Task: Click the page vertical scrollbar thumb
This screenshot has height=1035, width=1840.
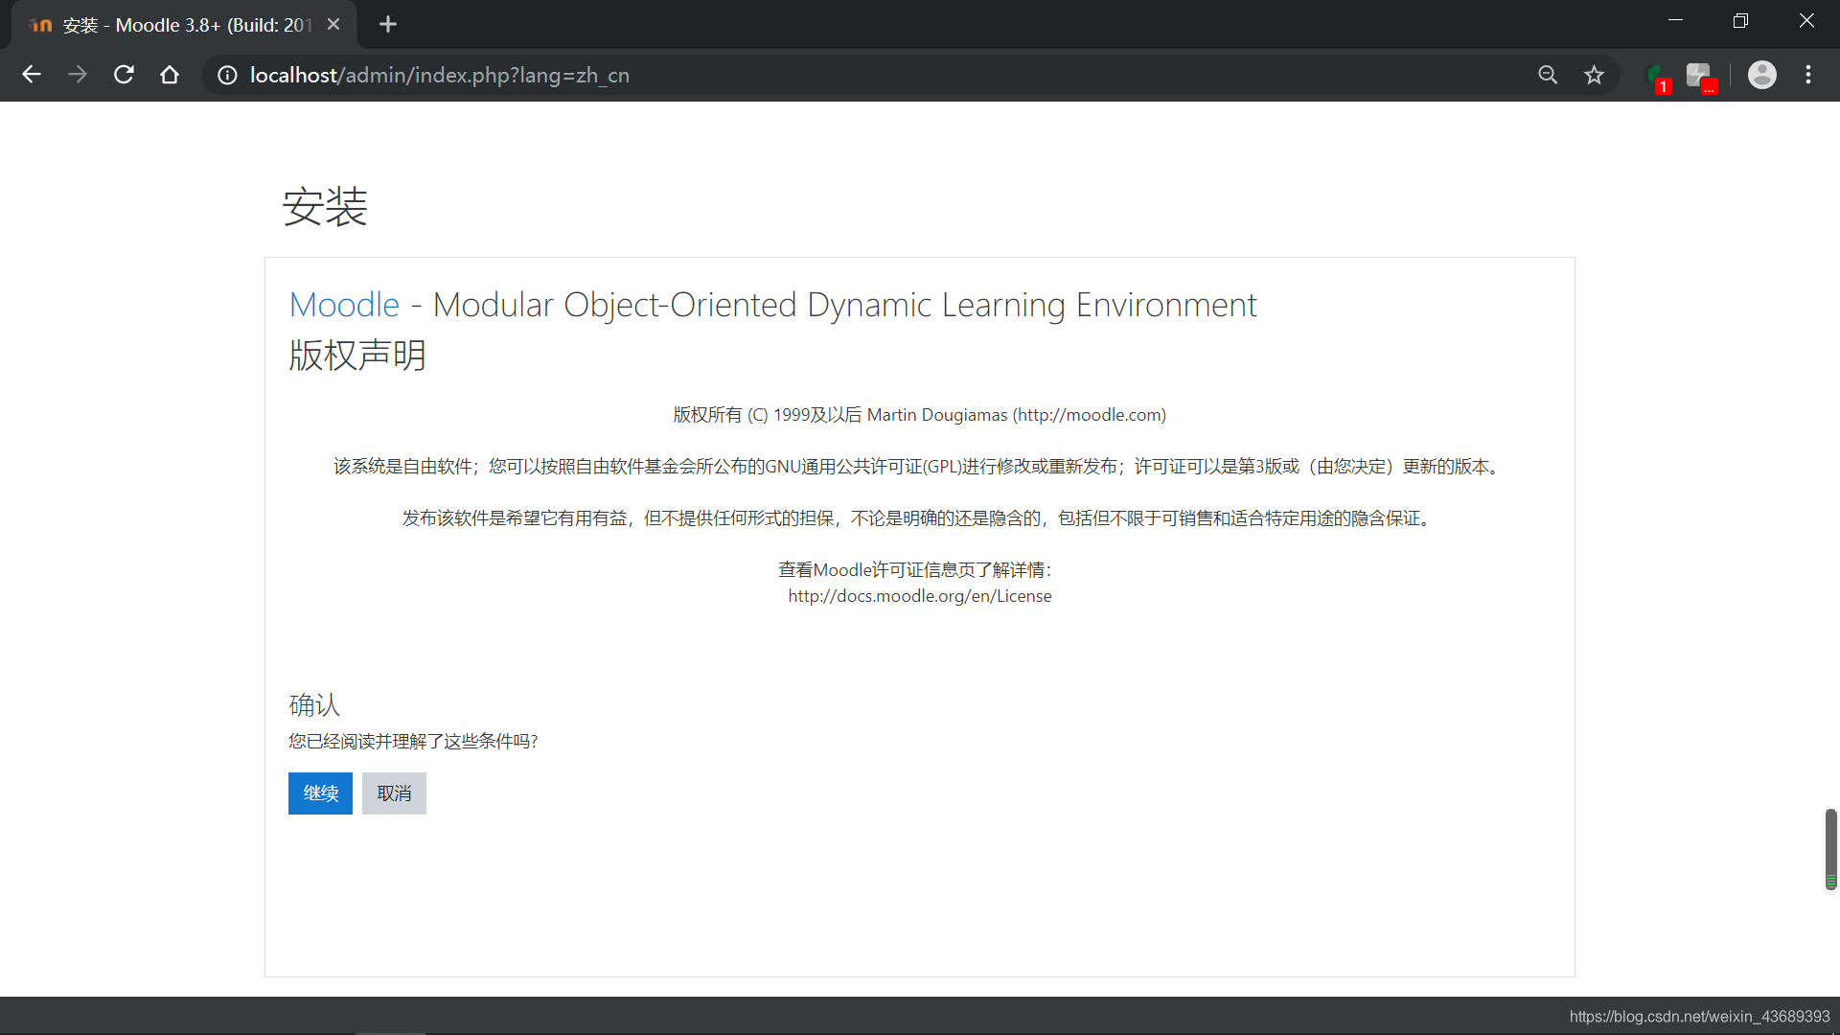Action: [1830, 848]
